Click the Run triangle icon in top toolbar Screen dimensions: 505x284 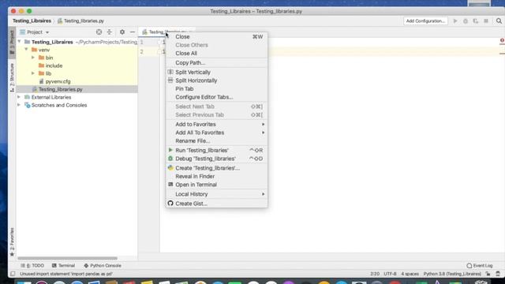(455, 21)
